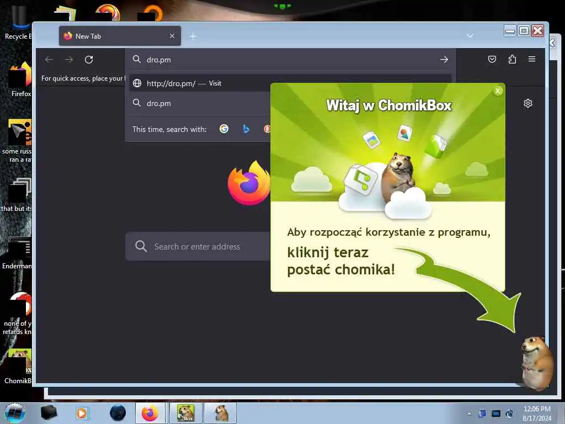This screenshot has height=424, width=565.
Task: Open the New Tab page settings gear
Action: coord(528,103)
